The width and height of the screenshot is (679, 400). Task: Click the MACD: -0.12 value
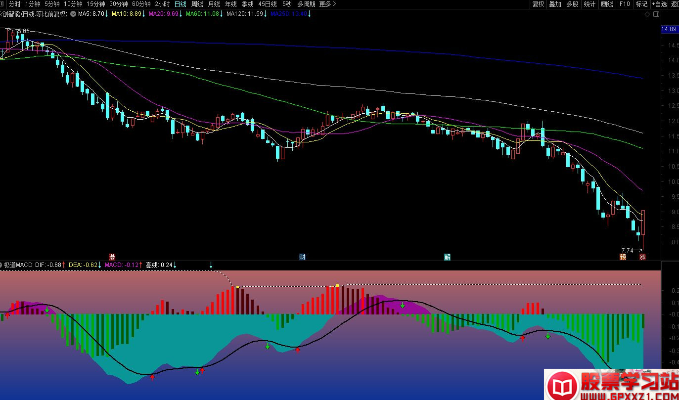click(122, 265)
